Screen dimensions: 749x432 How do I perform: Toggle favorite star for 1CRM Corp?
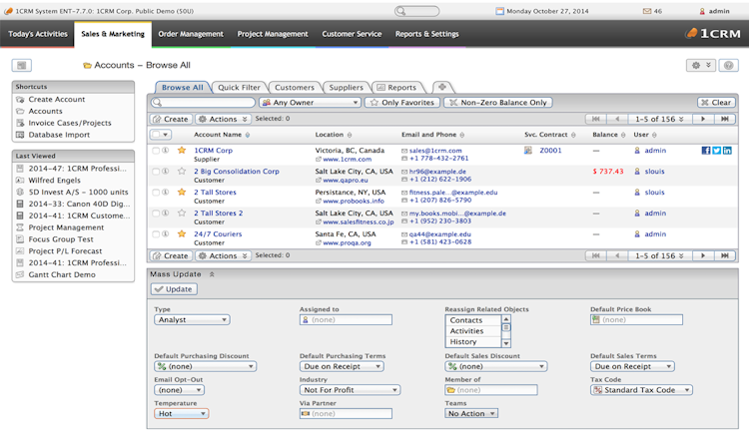182,150
